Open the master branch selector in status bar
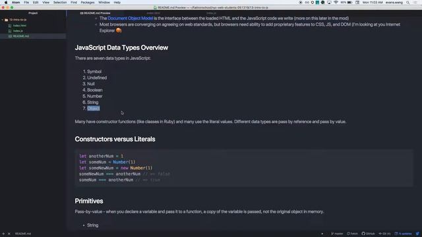 (x=337, y=234)
